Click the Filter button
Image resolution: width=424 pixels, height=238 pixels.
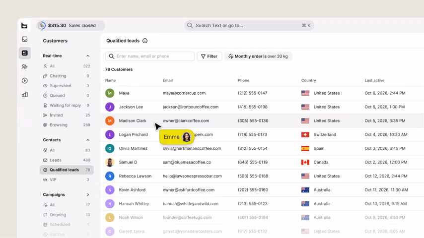pos(210,56)
